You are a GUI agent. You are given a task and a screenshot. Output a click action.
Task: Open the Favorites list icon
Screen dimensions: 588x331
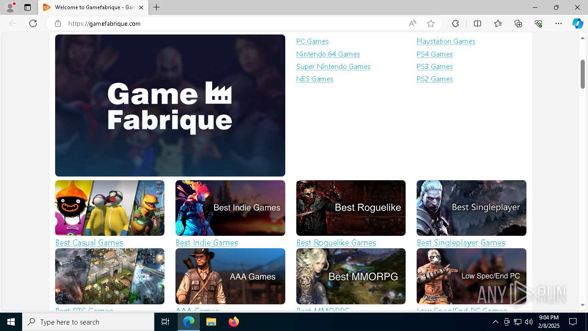[498, 23]
